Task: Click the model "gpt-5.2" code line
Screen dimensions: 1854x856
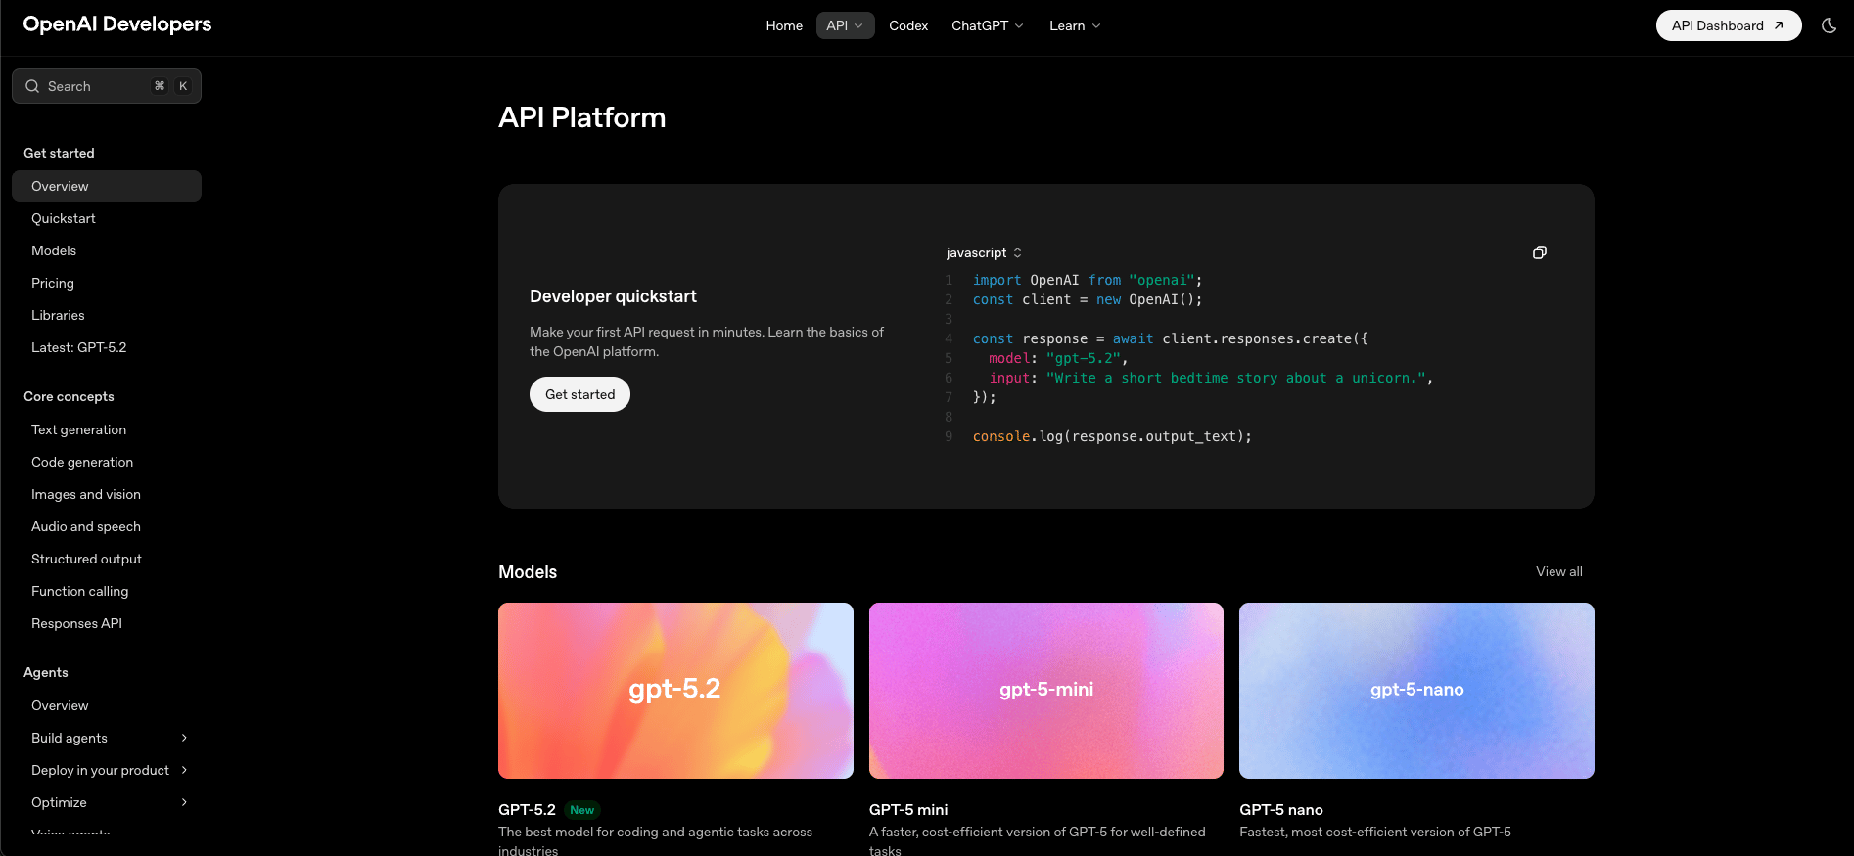Action: tap(1058, 358)
